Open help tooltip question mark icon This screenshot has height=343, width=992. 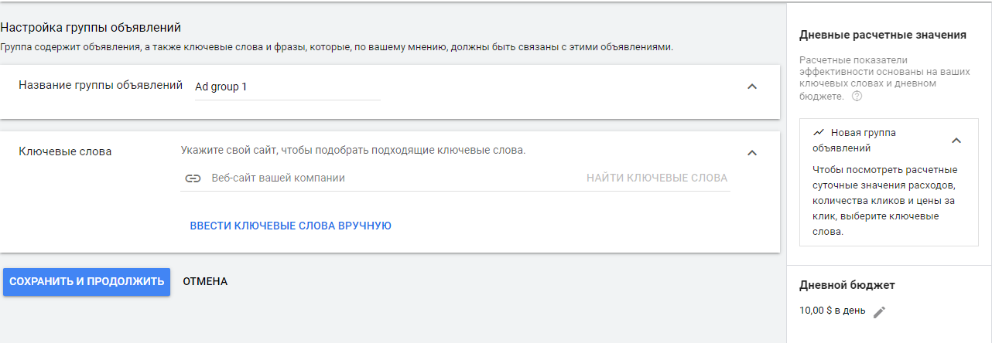[x=857, y=97]
